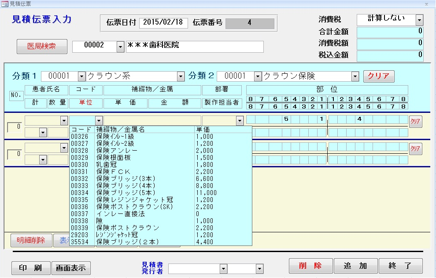Click the red クリア button beside 分類2
The height and width of the screenshot is (278, 436).
click(378, 76)
